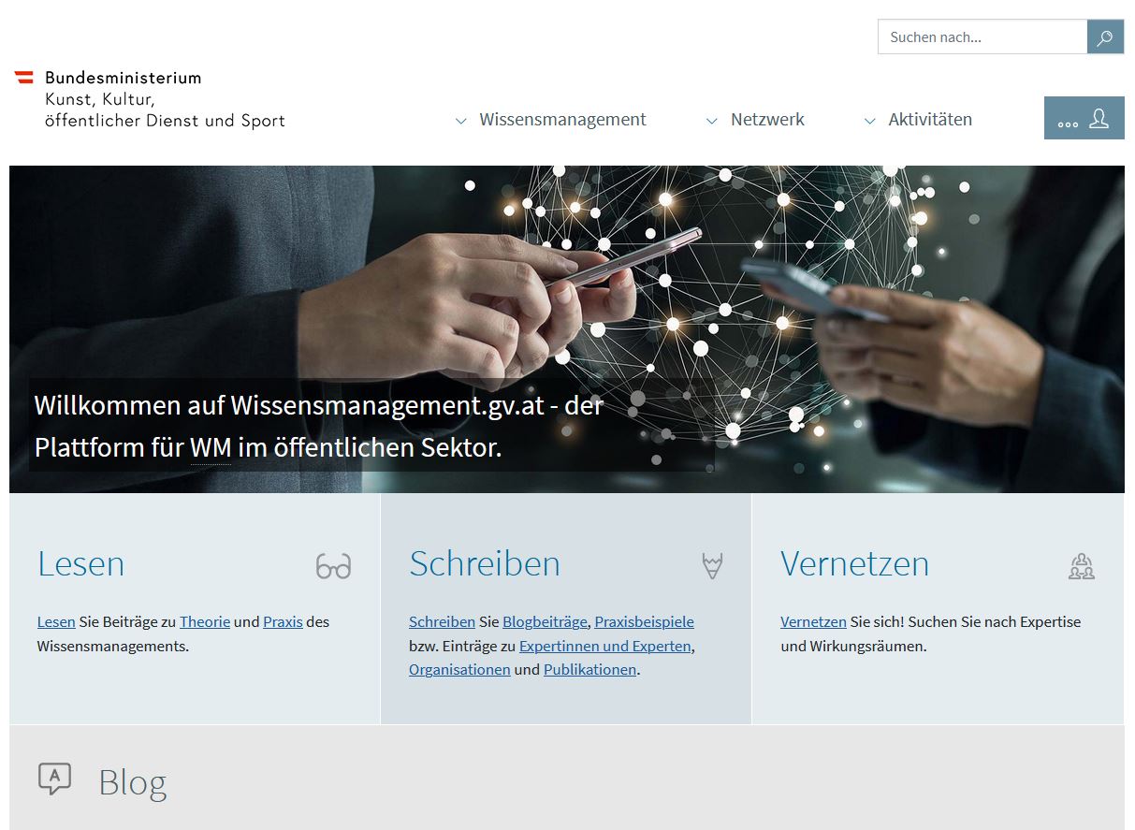The image size is (1135, 830).
Task: Expand the Wissensmanagement chevron
Action: click(x=460, y=121)
